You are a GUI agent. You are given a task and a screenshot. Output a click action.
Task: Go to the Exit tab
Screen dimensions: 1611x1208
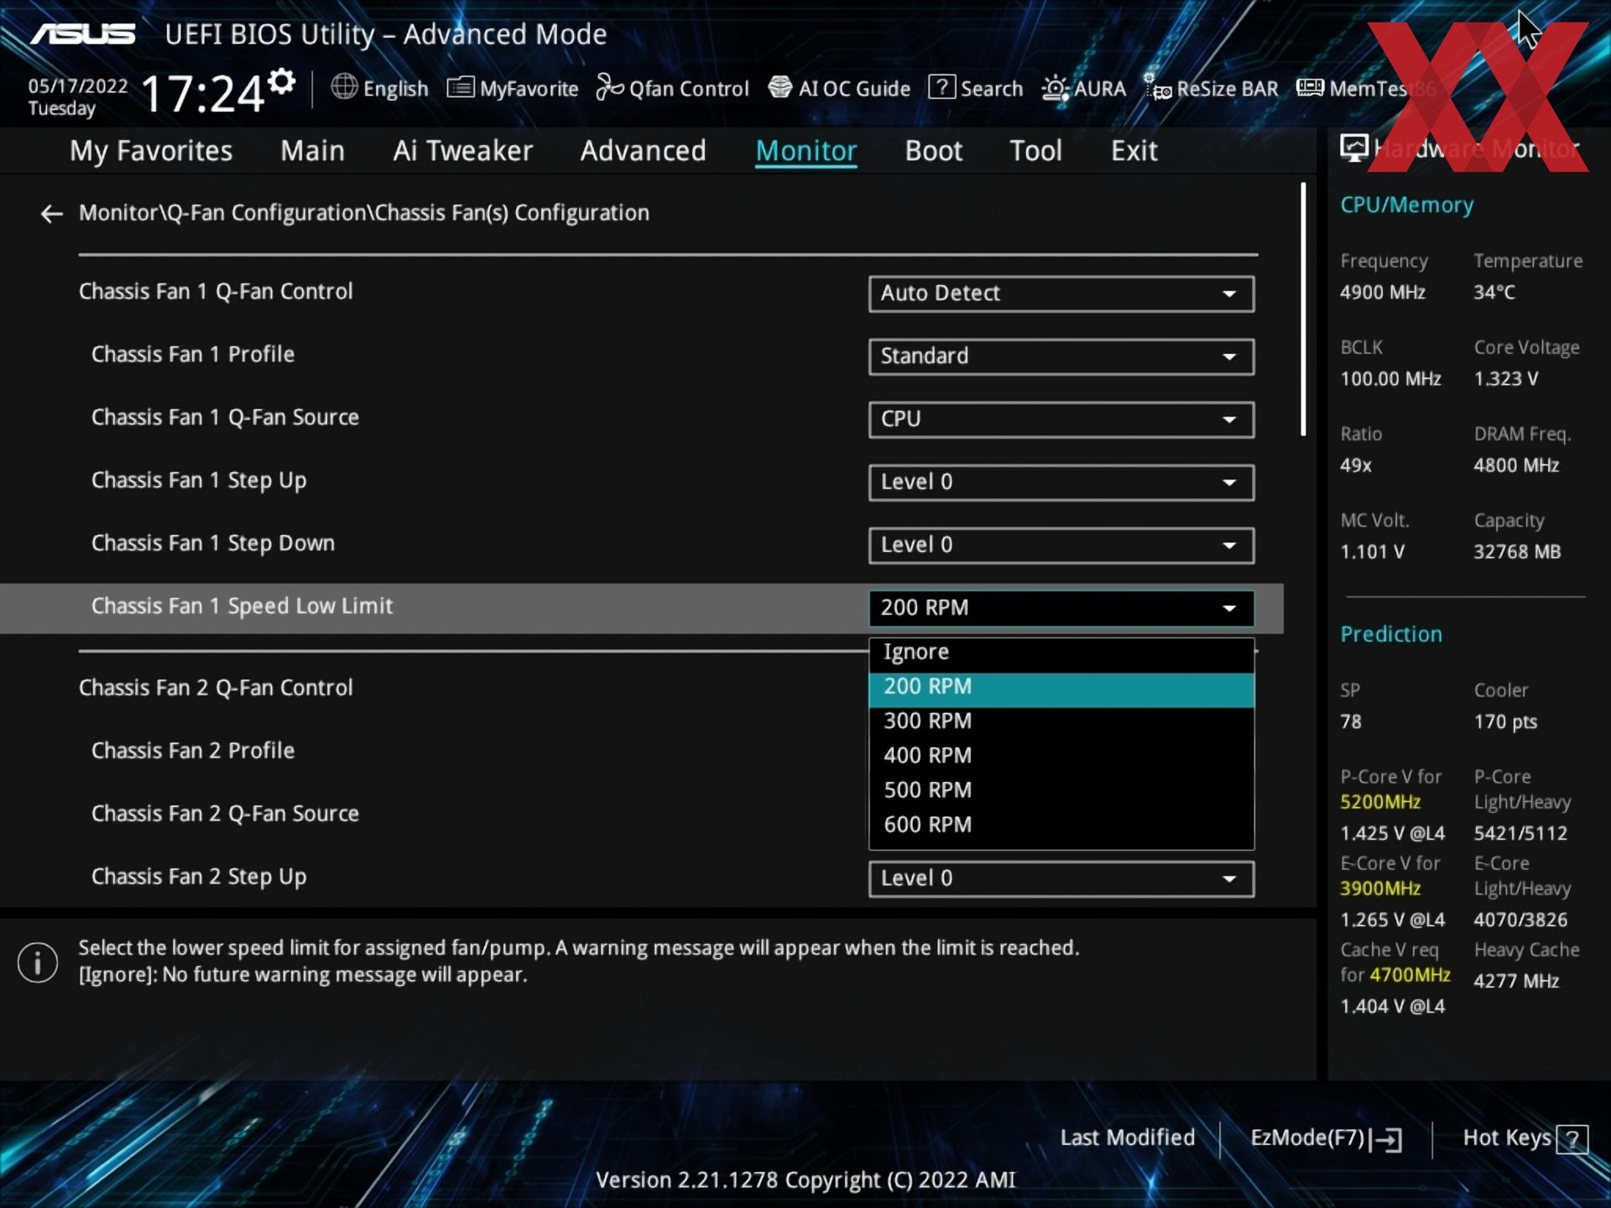coord(1134,151)
